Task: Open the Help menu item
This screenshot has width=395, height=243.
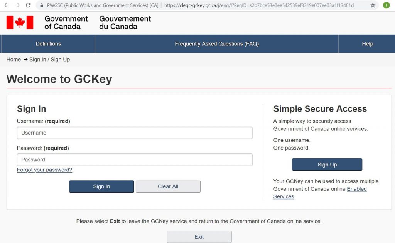Action: coord(367,44)
